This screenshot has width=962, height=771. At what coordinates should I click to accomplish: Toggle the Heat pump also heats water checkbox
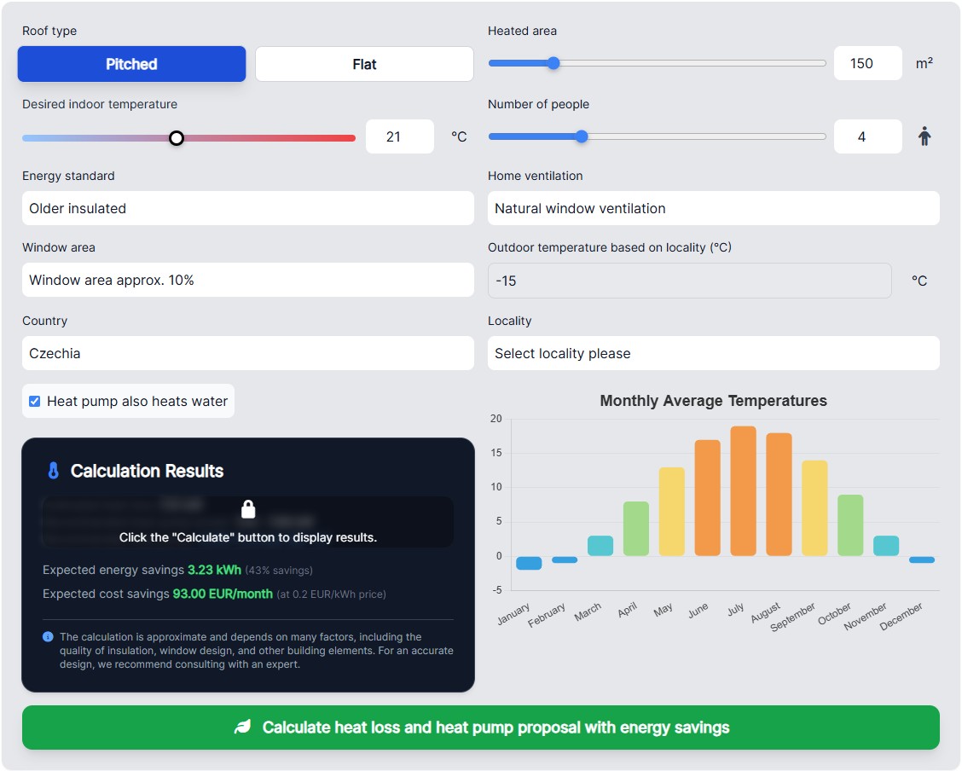[x=35, y=401]
